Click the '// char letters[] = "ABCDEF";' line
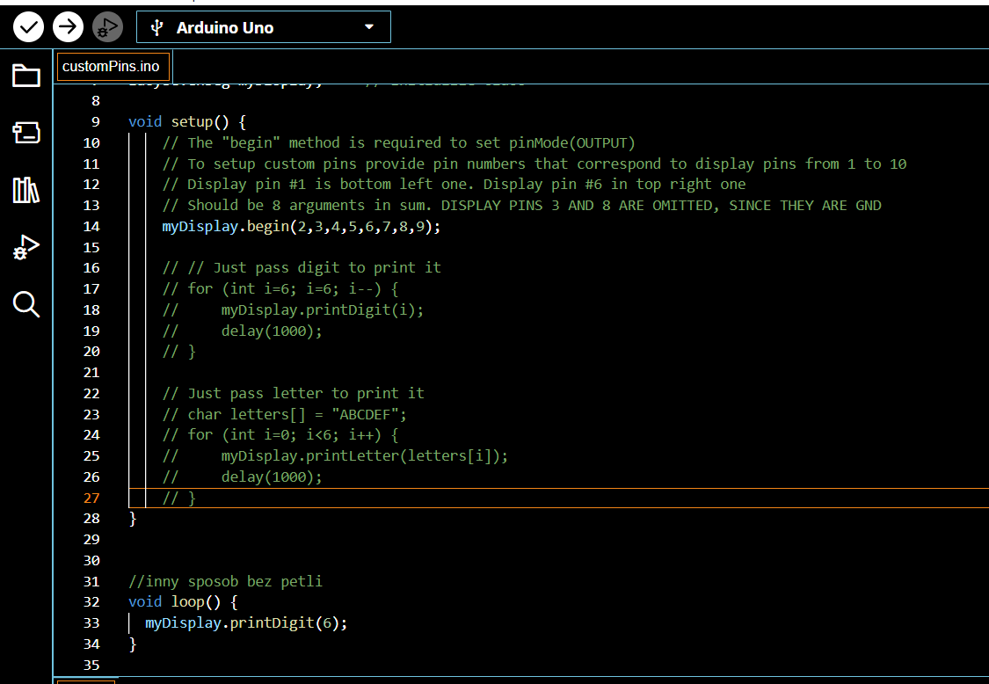Viewport: 989px width, 684px height. pyautogui.click(x=285, y=415)
